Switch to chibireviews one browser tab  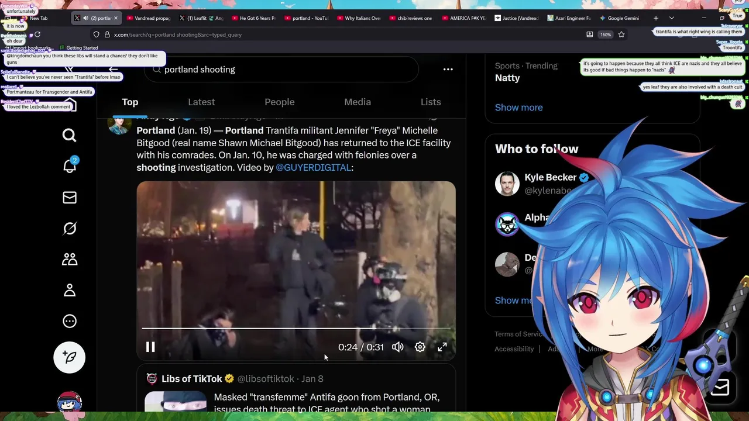click(412, 18)
